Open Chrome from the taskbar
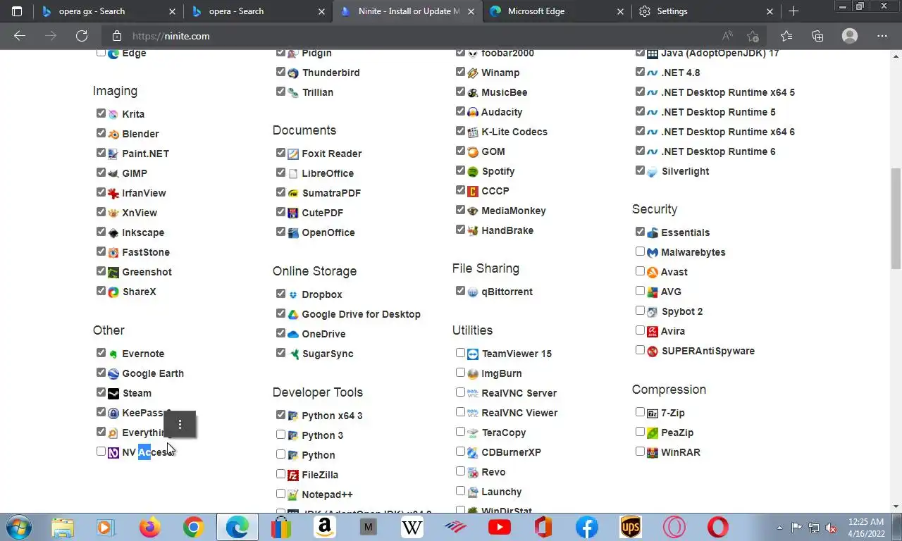The width and height of the screenshot is (902, 541). [193, 527]
